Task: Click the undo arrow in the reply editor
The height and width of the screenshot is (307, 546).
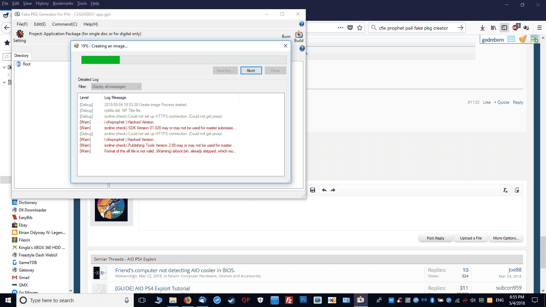Action: pos(324,190)
